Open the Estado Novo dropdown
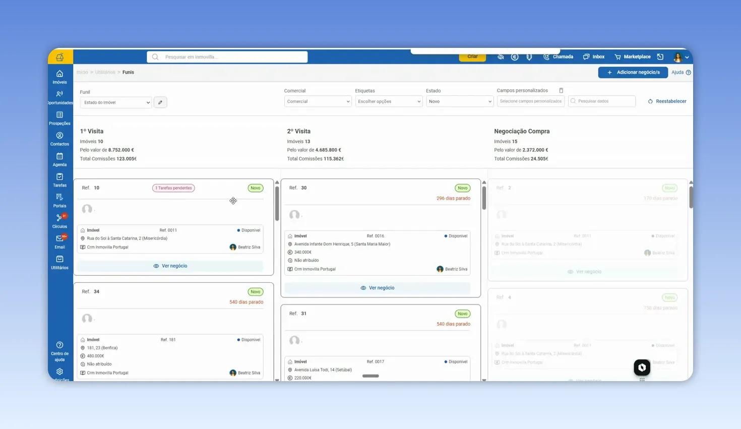 coord(459,101)
